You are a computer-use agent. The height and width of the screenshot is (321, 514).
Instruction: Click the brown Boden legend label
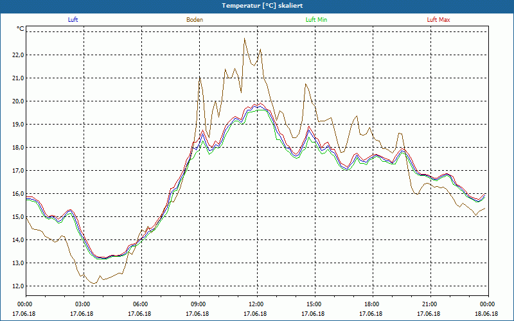(x=195, y=20)
